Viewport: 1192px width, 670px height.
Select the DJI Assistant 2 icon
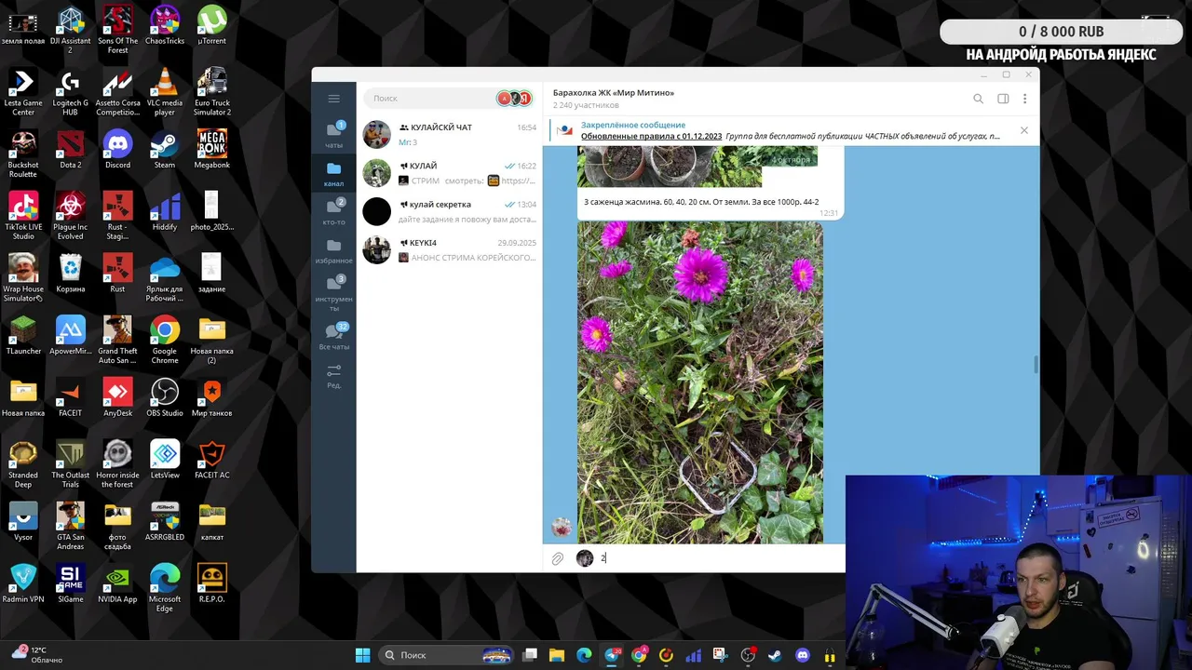tap(71, 30)
